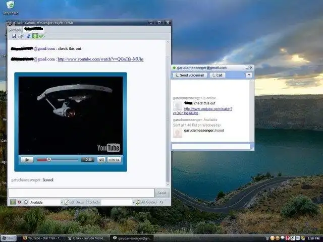Screen dimensions: 323x242
Task: Open the Contacts combo box dropdown arrow
Action: [x=133, y=202]
